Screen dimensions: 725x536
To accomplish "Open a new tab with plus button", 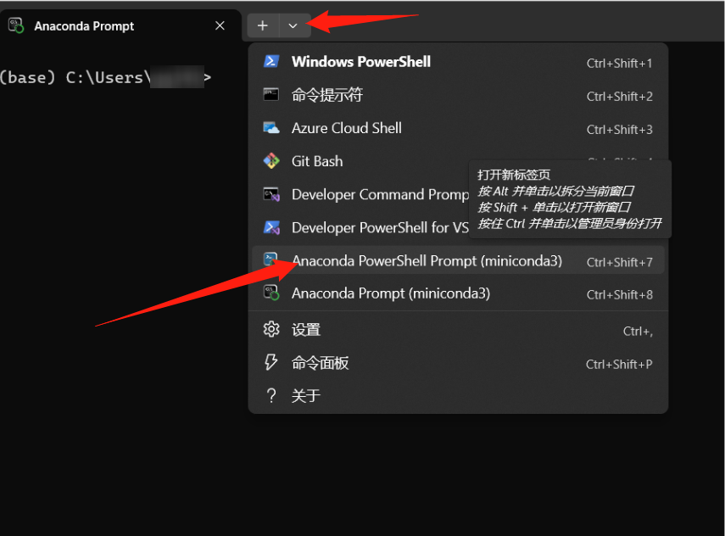I will point(263,25).
